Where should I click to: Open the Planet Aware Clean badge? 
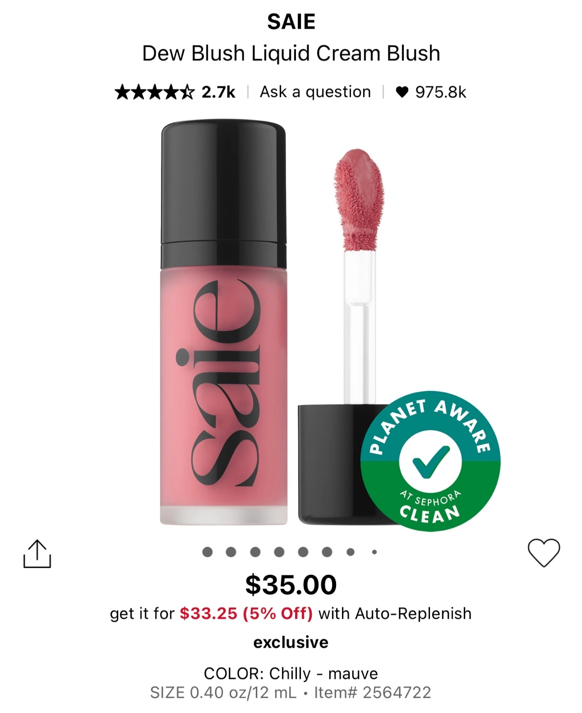pyautogui.click(x=430, y=461)
